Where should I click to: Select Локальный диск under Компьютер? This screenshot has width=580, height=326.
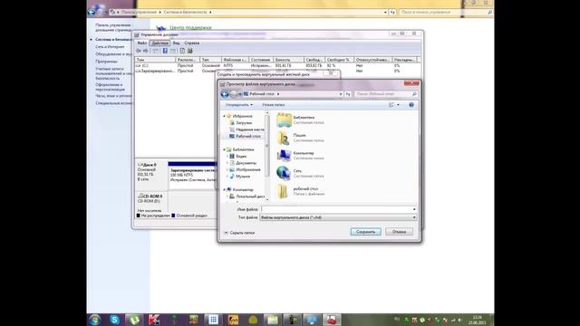pos(250,197)
